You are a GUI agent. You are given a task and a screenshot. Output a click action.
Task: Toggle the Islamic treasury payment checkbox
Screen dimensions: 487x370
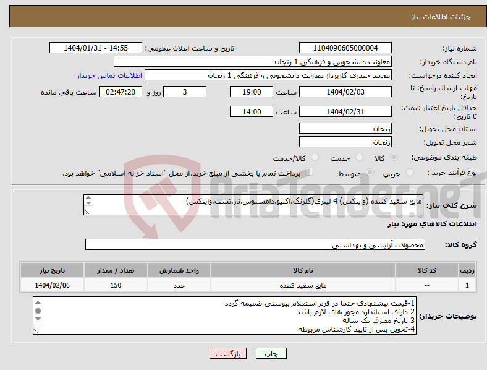(x=310, y=172)
